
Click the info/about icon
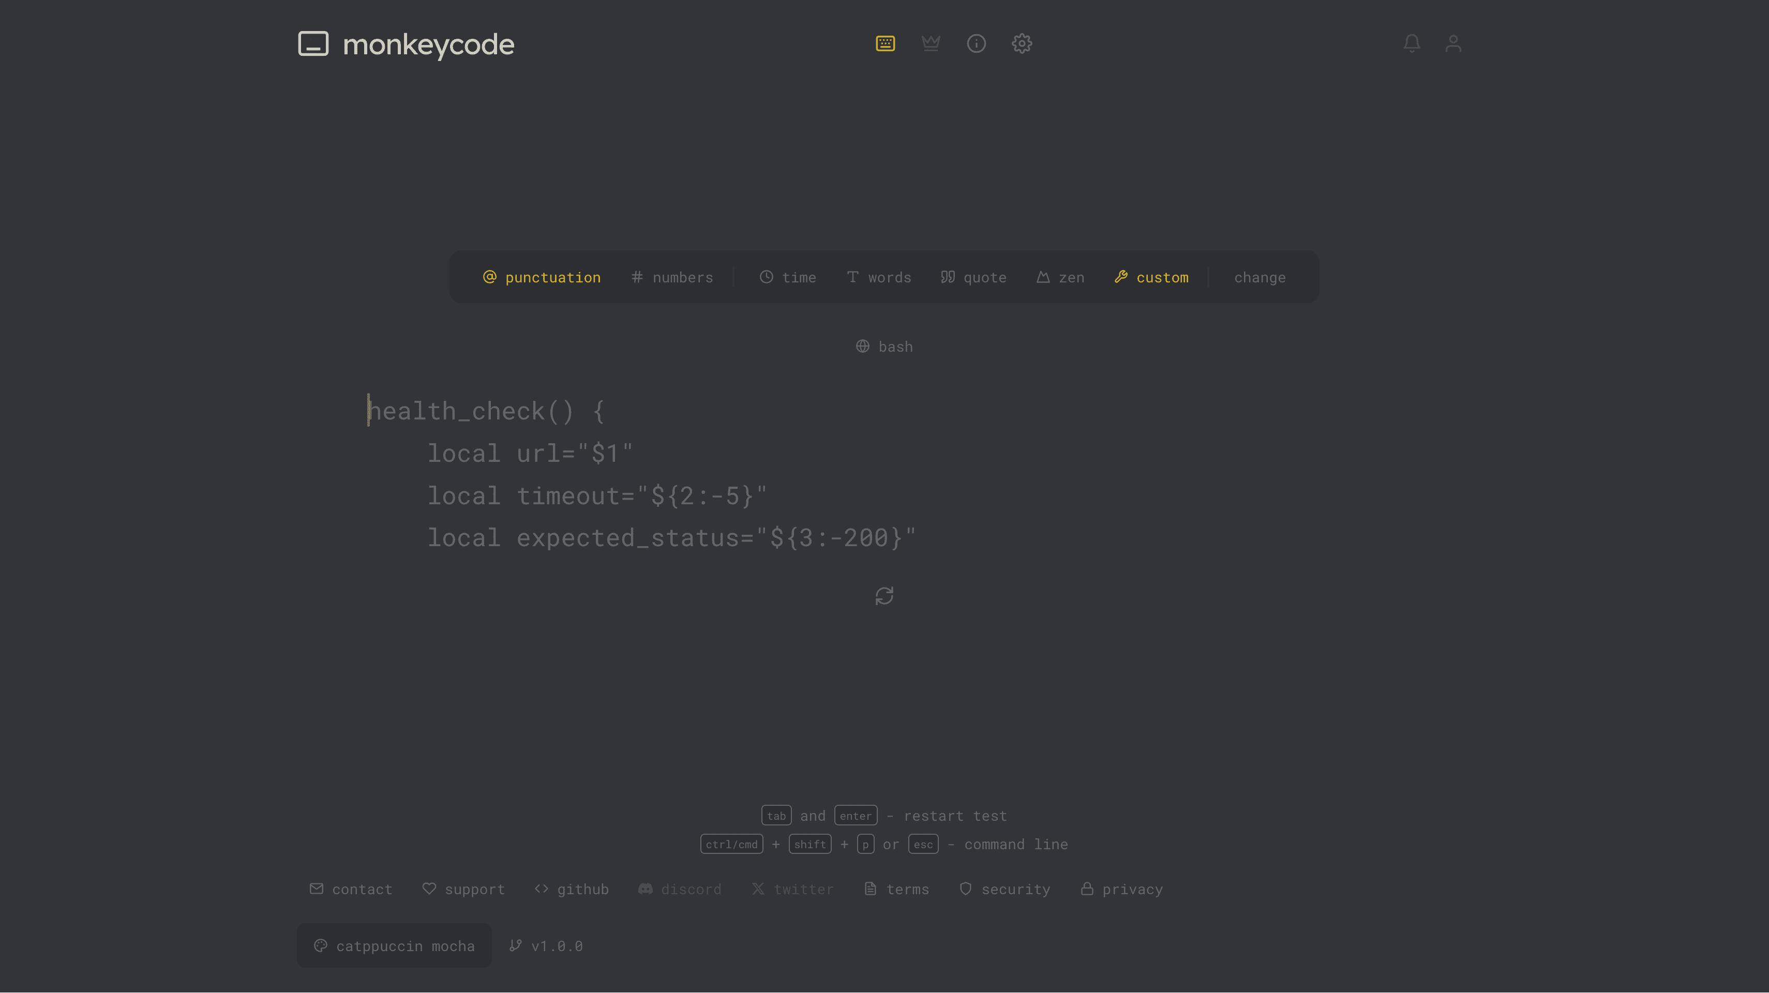pyautogui.click(x=976, y=43)
